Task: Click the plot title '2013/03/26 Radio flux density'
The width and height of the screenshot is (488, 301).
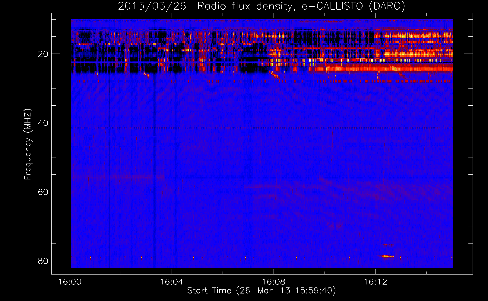Action: click(205, 6)
